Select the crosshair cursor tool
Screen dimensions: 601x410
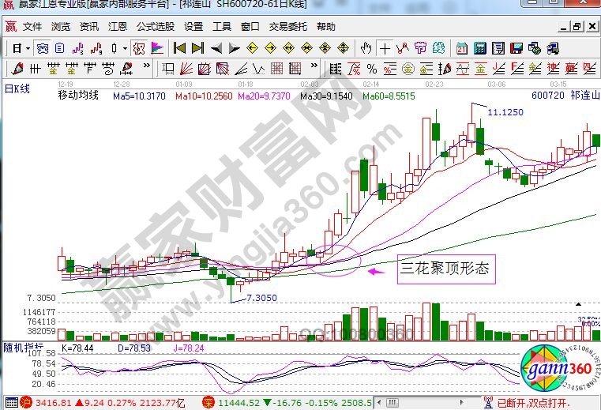385,48
